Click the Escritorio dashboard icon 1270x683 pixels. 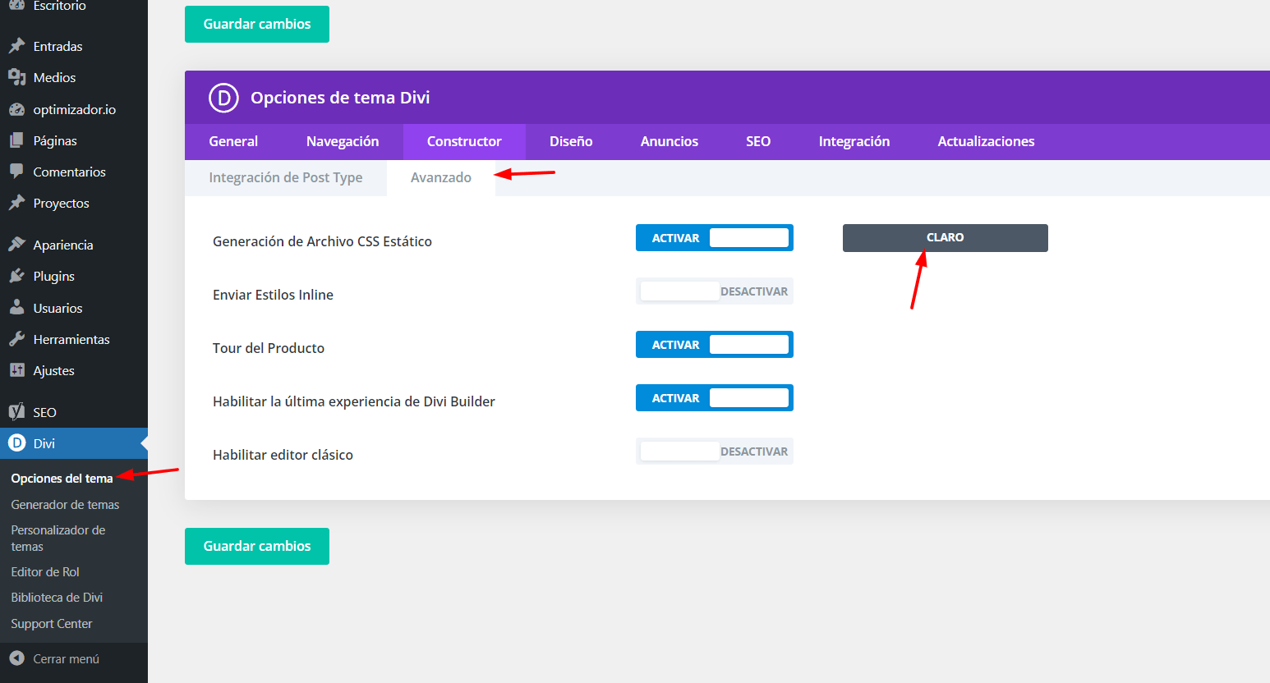[16, 5]
